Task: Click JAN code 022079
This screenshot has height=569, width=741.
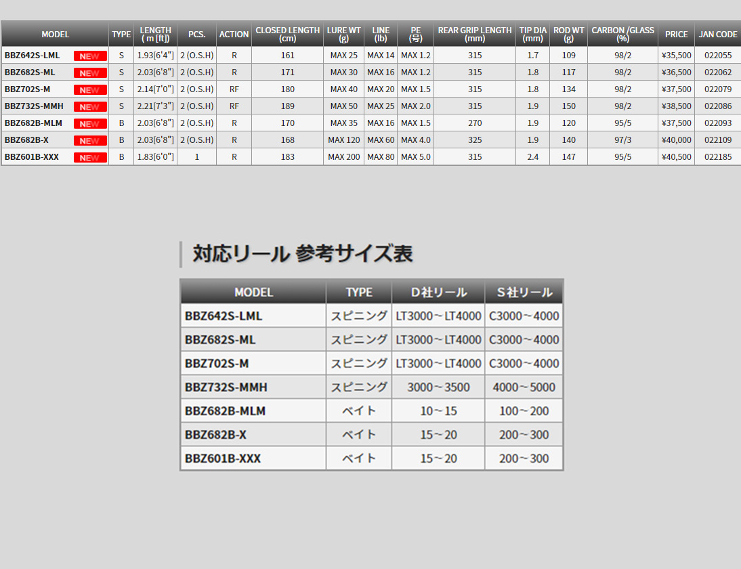Action: pyautogui.click(x=718, y=89)
